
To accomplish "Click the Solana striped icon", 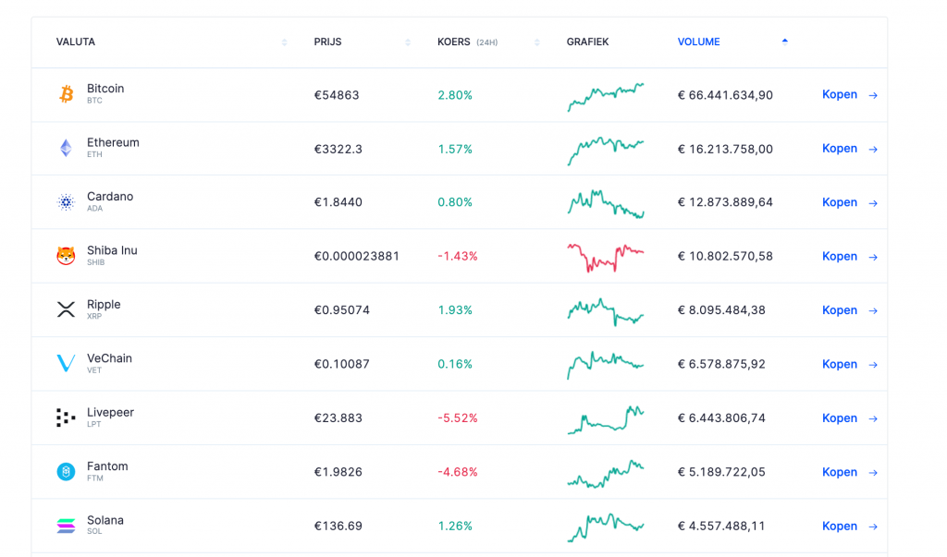I will pos(66,526).
